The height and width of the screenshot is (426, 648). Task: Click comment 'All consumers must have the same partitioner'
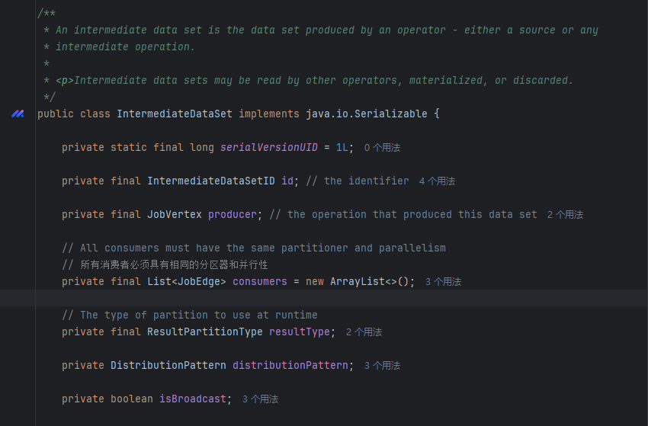(214, 248)
